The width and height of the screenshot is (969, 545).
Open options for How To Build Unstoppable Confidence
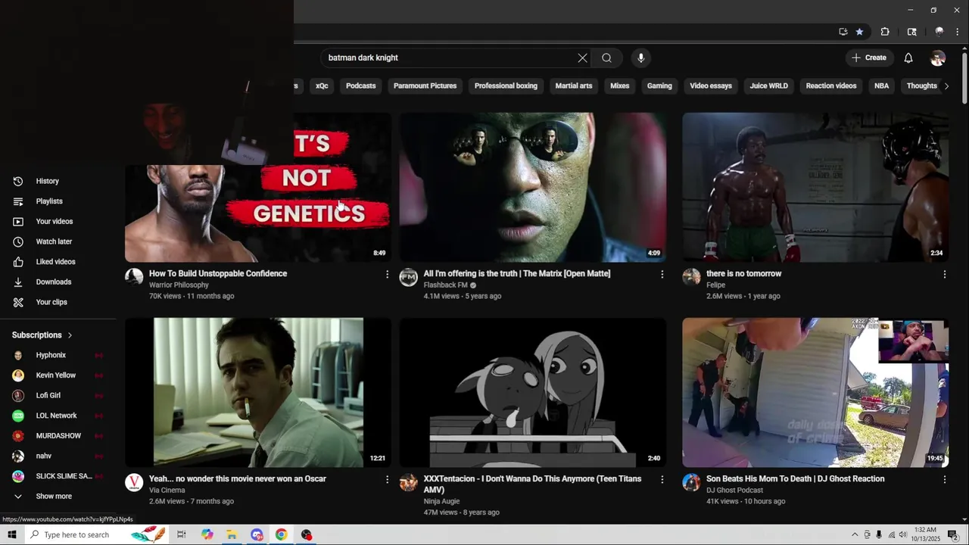click(x=387, y=274)
